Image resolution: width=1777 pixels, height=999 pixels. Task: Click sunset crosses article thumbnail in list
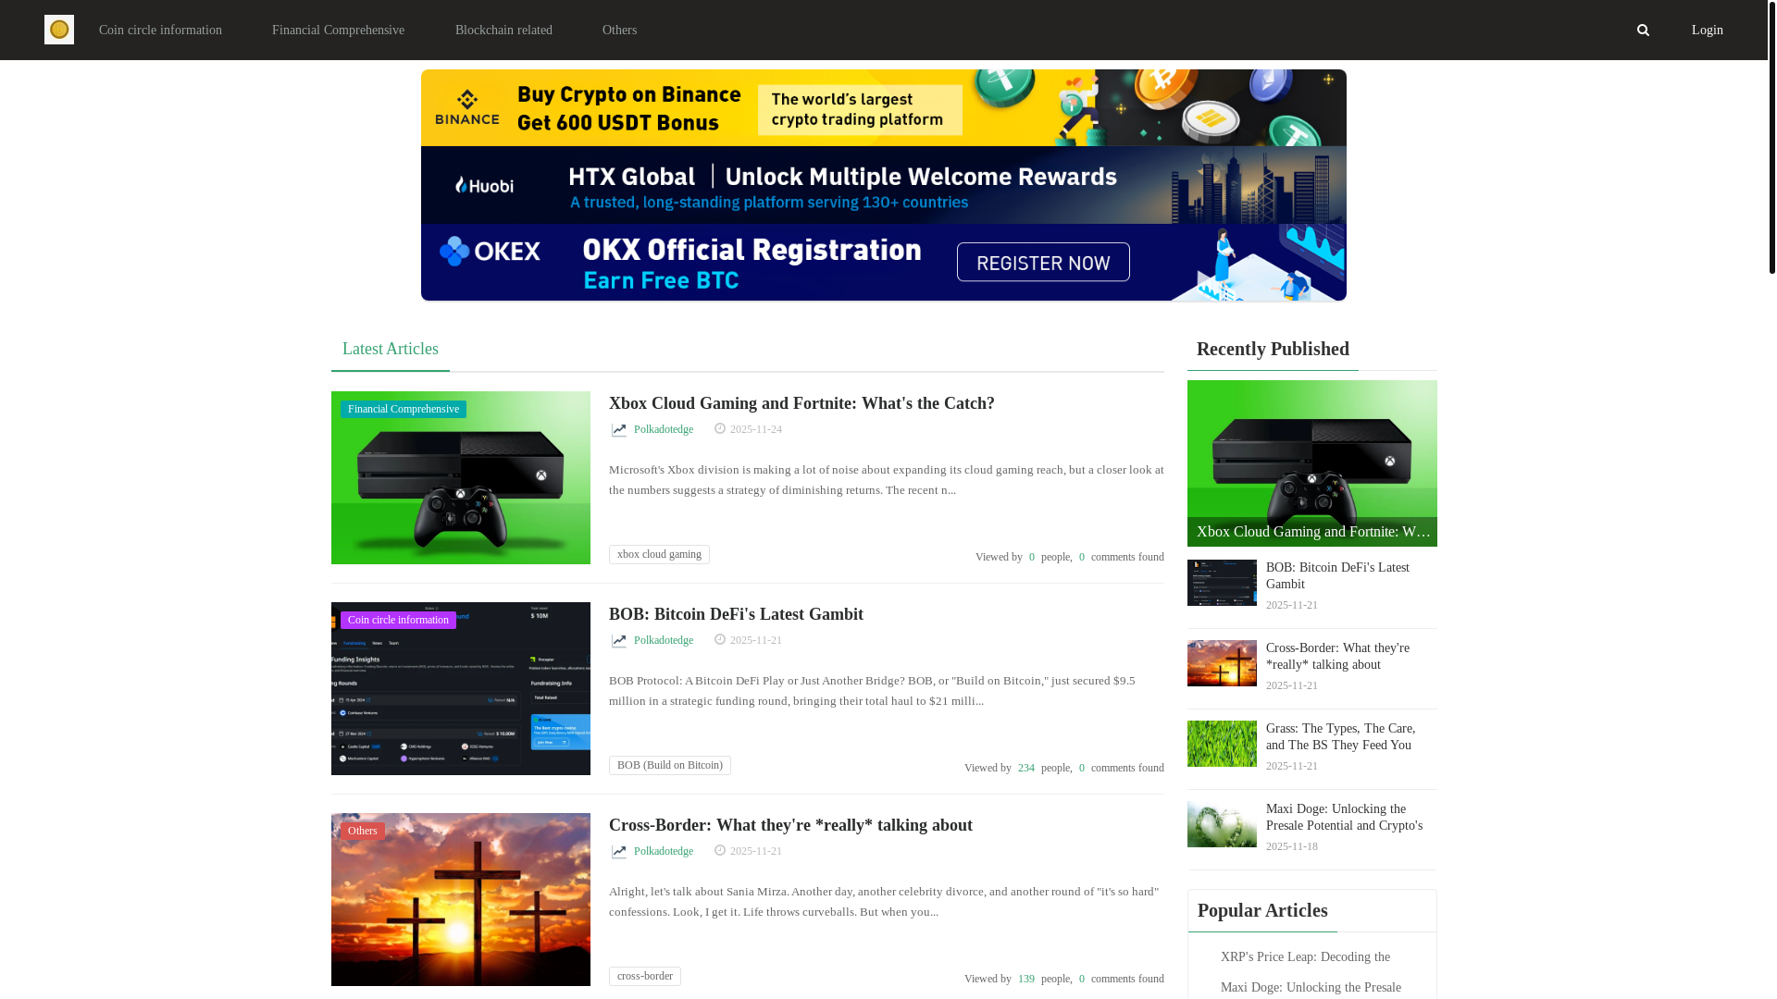point(461,899)
